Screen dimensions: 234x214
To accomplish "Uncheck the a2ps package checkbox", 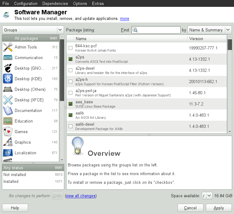I will (71, 59).
